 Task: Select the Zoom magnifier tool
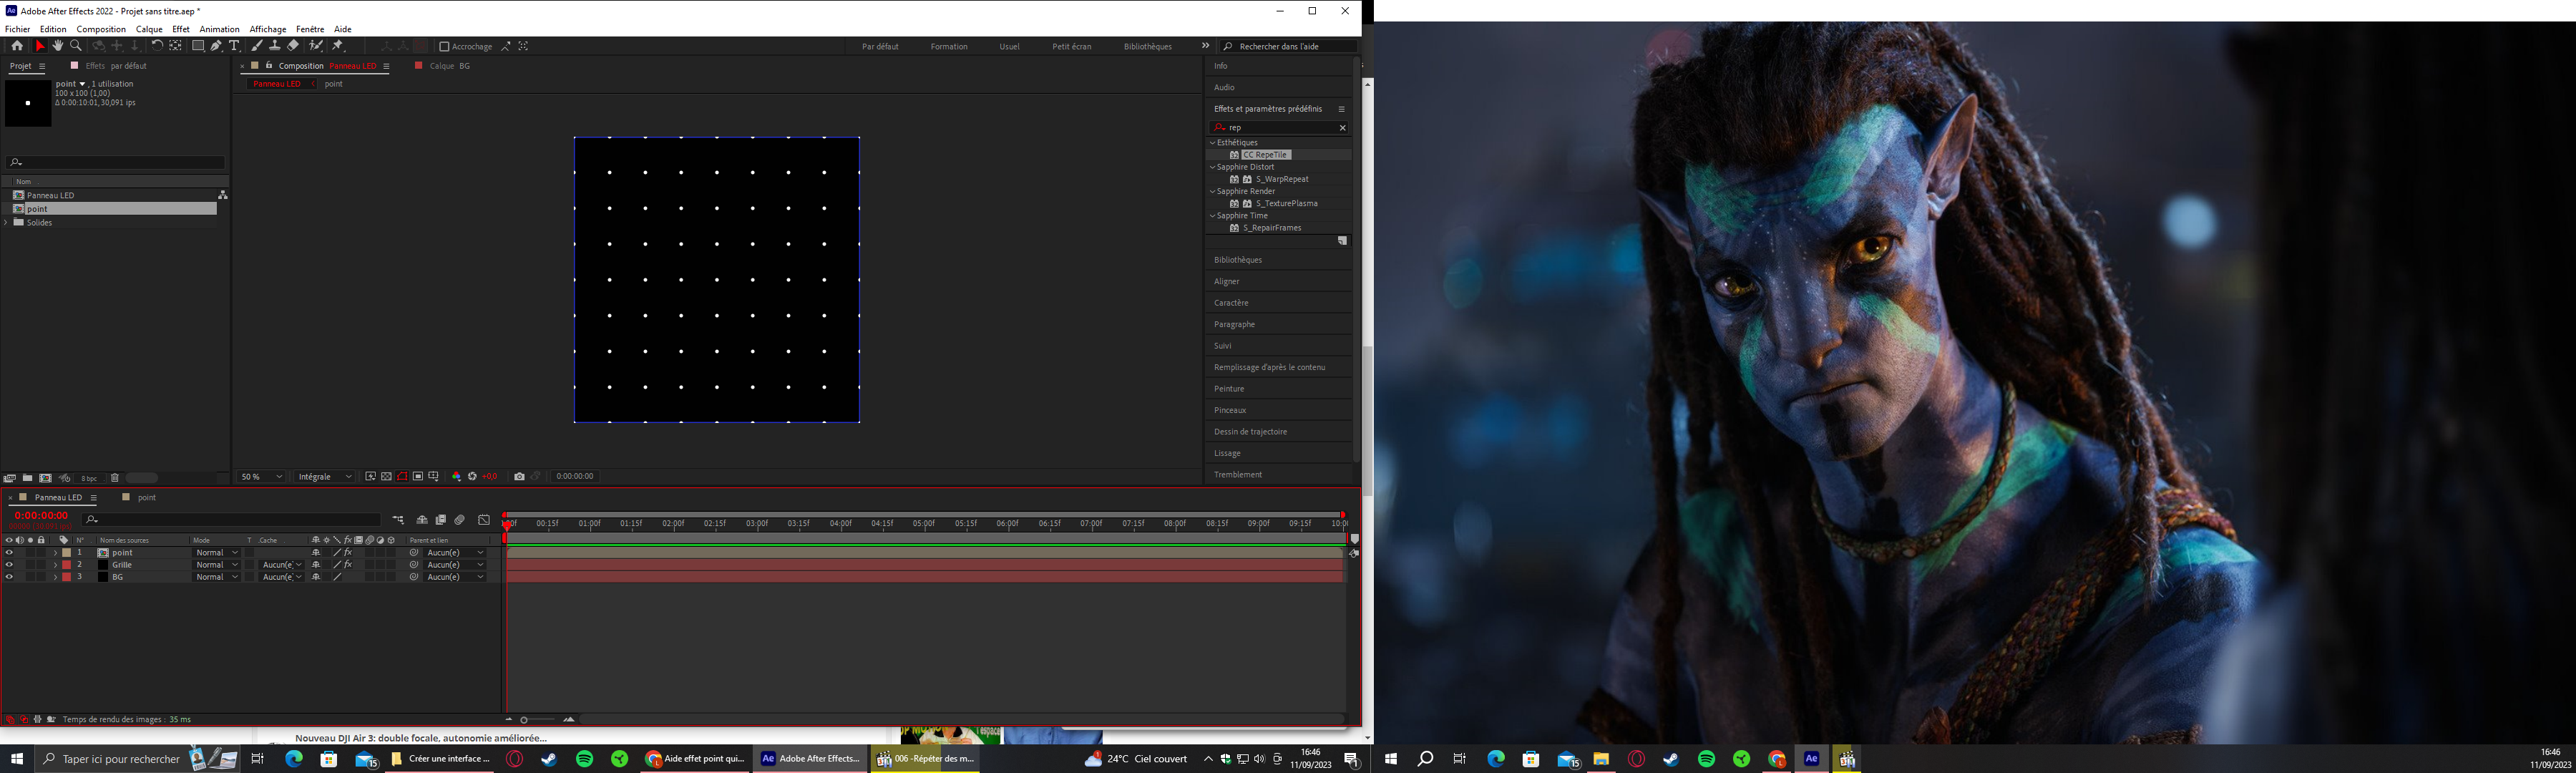pos(76,46)
